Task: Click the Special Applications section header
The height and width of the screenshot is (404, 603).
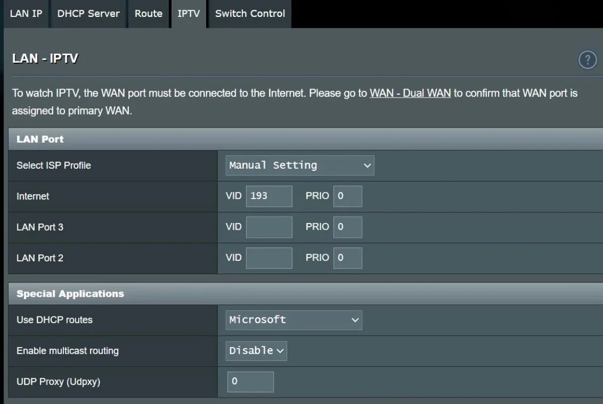Action: click(x=70, y=294)
